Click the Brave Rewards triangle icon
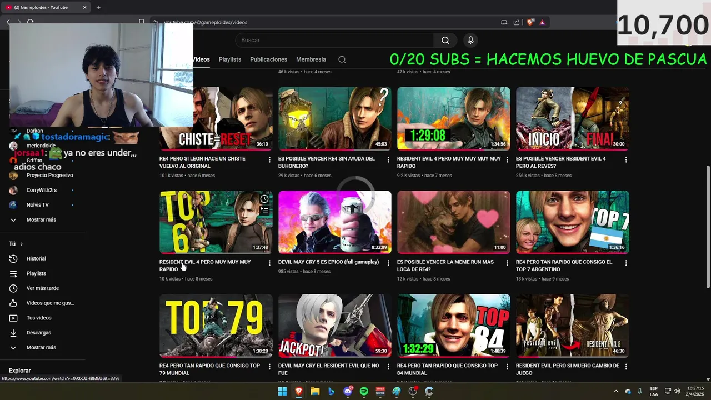This screenshot has height=400, width=711. pyautogui.click(x=542, y=22)
